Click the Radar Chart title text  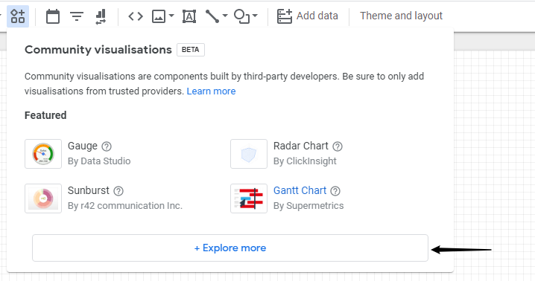(x=300, y=146)
